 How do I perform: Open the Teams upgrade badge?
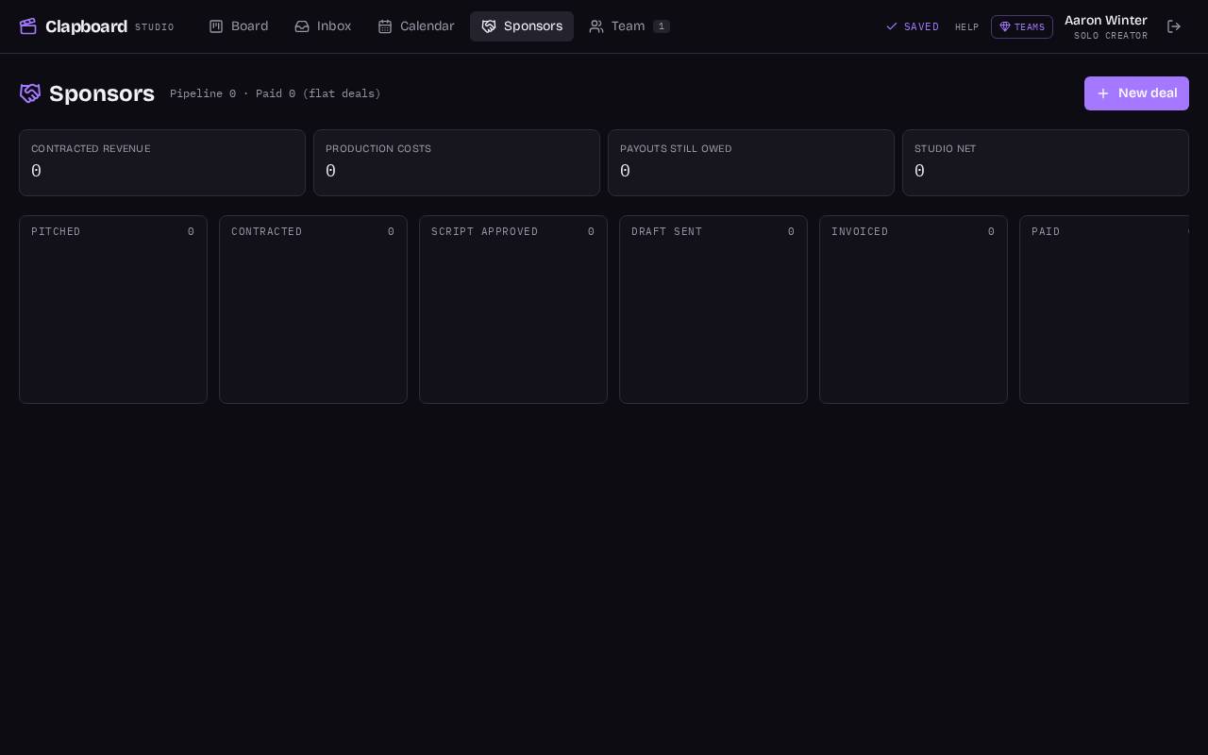point(1022,26)
